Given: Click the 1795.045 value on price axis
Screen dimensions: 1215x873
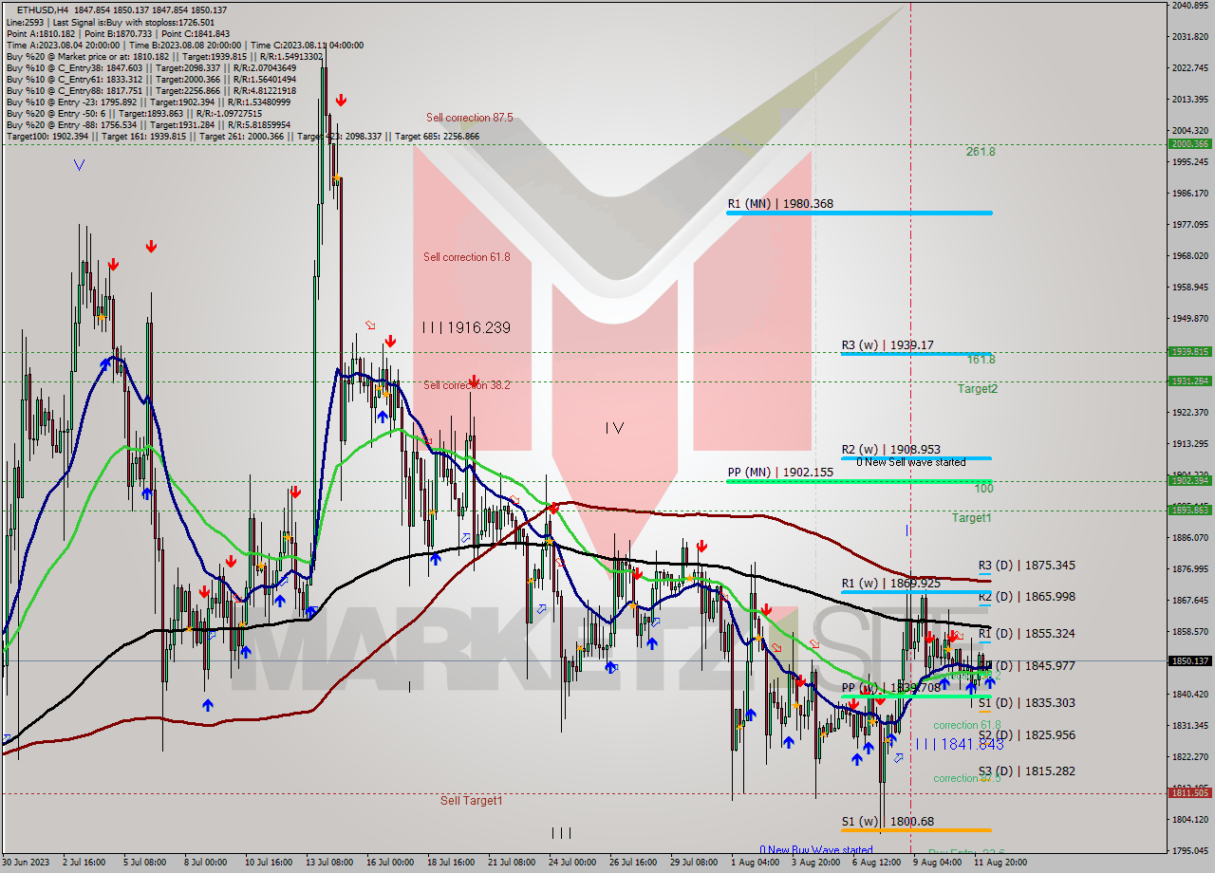Looking at the screenshot, I should click(1189, 851).
